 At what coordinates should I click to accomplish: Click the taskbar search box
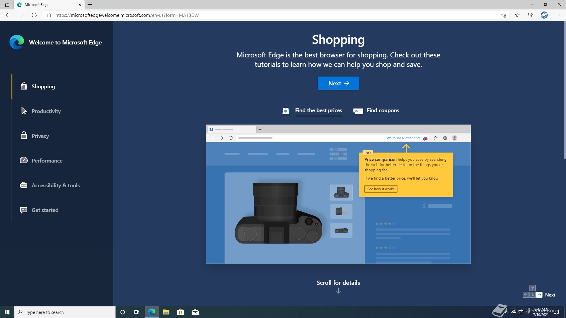[65, 312]
